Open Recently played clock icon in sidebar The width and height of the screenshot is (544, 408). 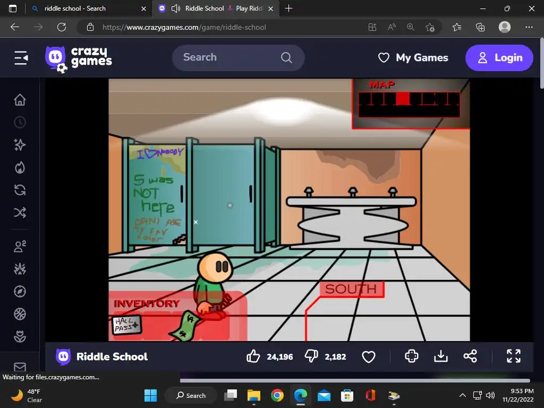pyautogui.click(x=20, y=122)
